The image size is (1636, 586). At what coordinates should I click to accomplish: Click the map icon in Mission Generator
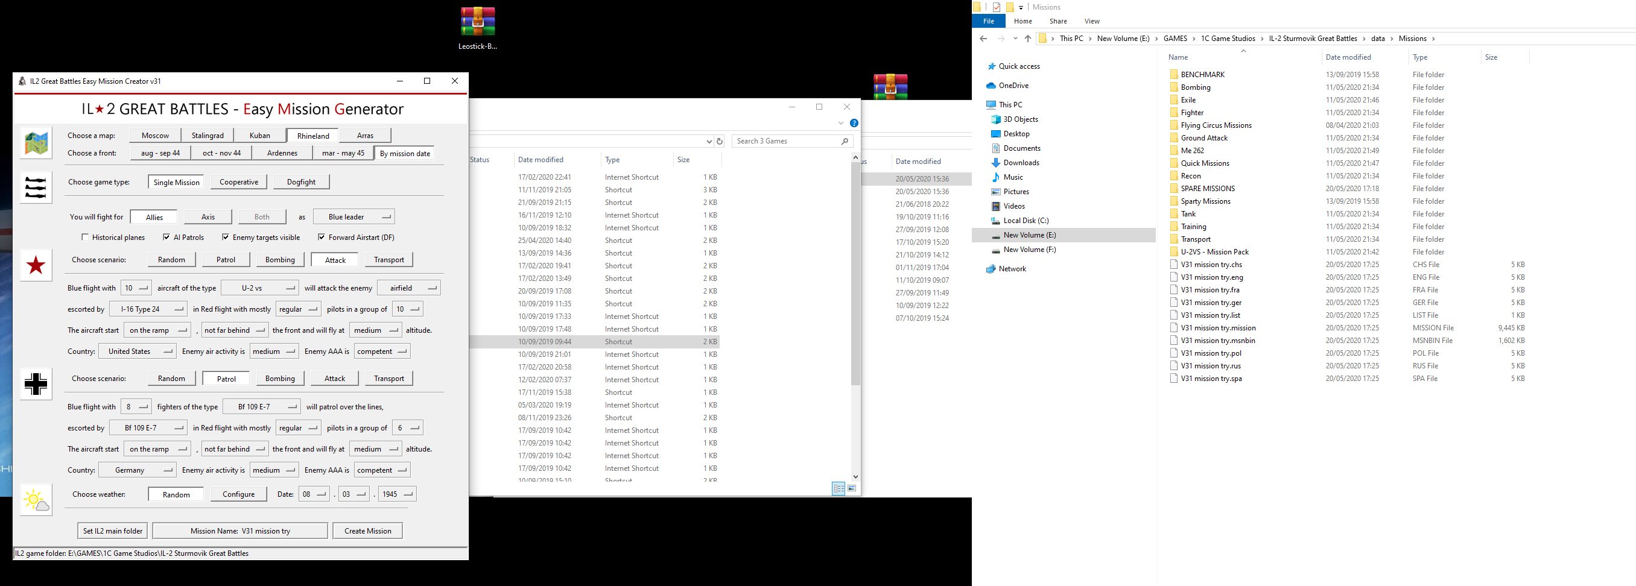36,143
